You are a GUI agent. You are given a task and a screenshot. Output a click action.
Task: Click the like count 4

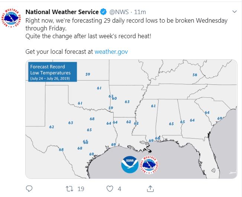(120, 189)
